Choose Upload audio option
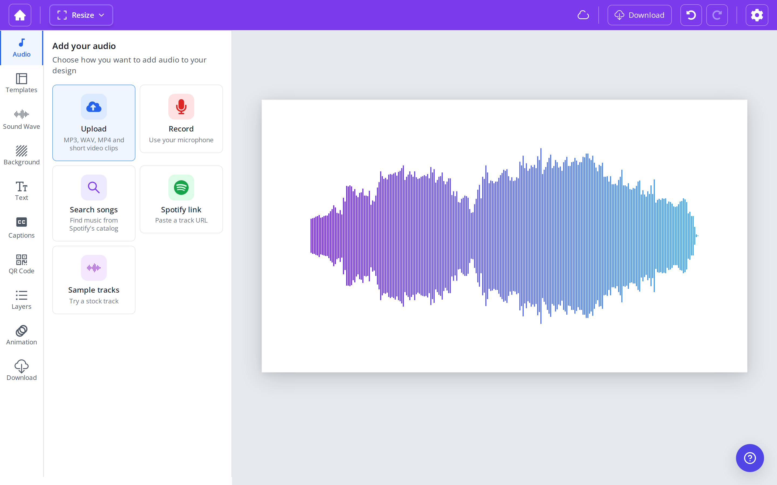 click(x=94, y=123)
